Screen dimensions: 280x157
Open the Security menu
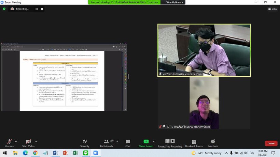click(85, 143)
